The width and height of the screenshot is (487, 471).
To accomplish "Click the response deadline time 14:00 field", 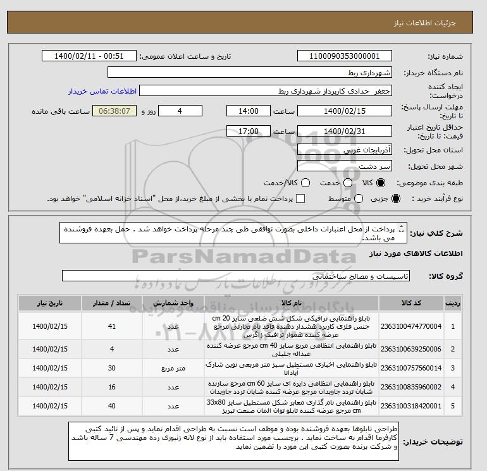I will 249,111.
